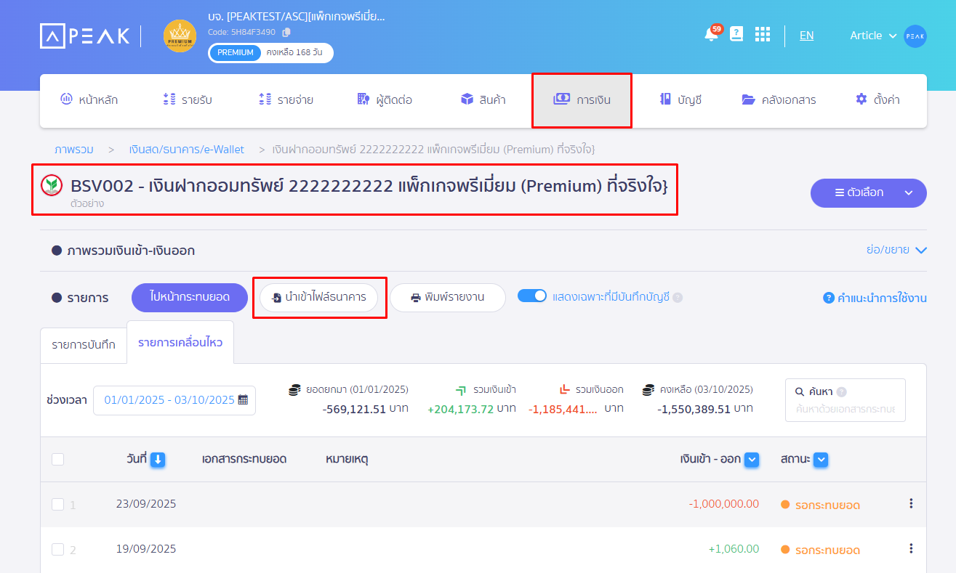Image resolution: width=956 pixels, height=573 pixels.
Task: Select checkbox for row 2 dated 19/09/2025
Action: (58, 549)
